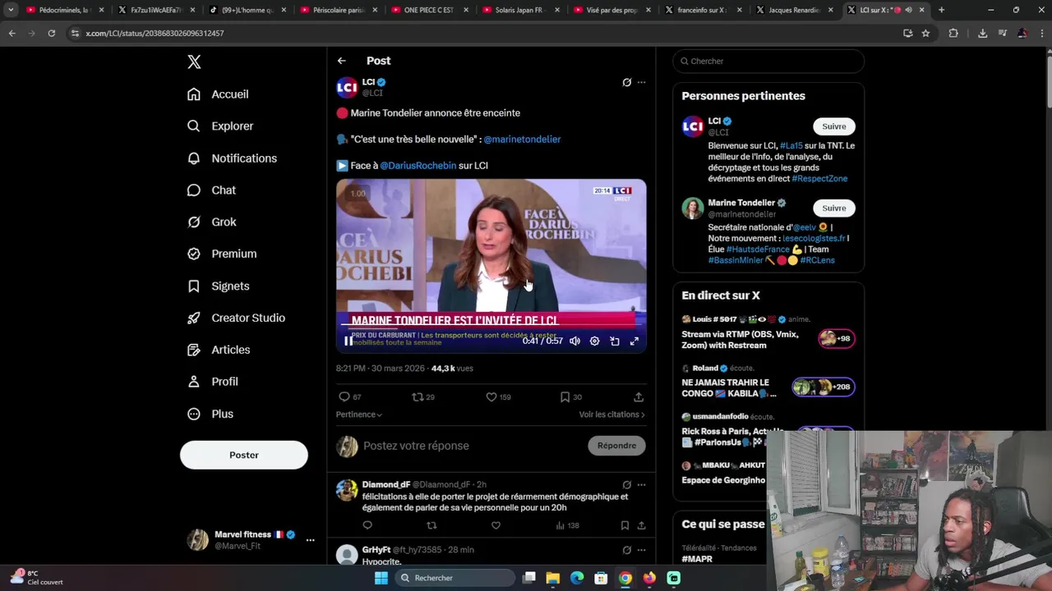Viewport: 1052px width, 591px height.
Task: Follow LCI with Suivre button
Action: click(x=834, y=126)
